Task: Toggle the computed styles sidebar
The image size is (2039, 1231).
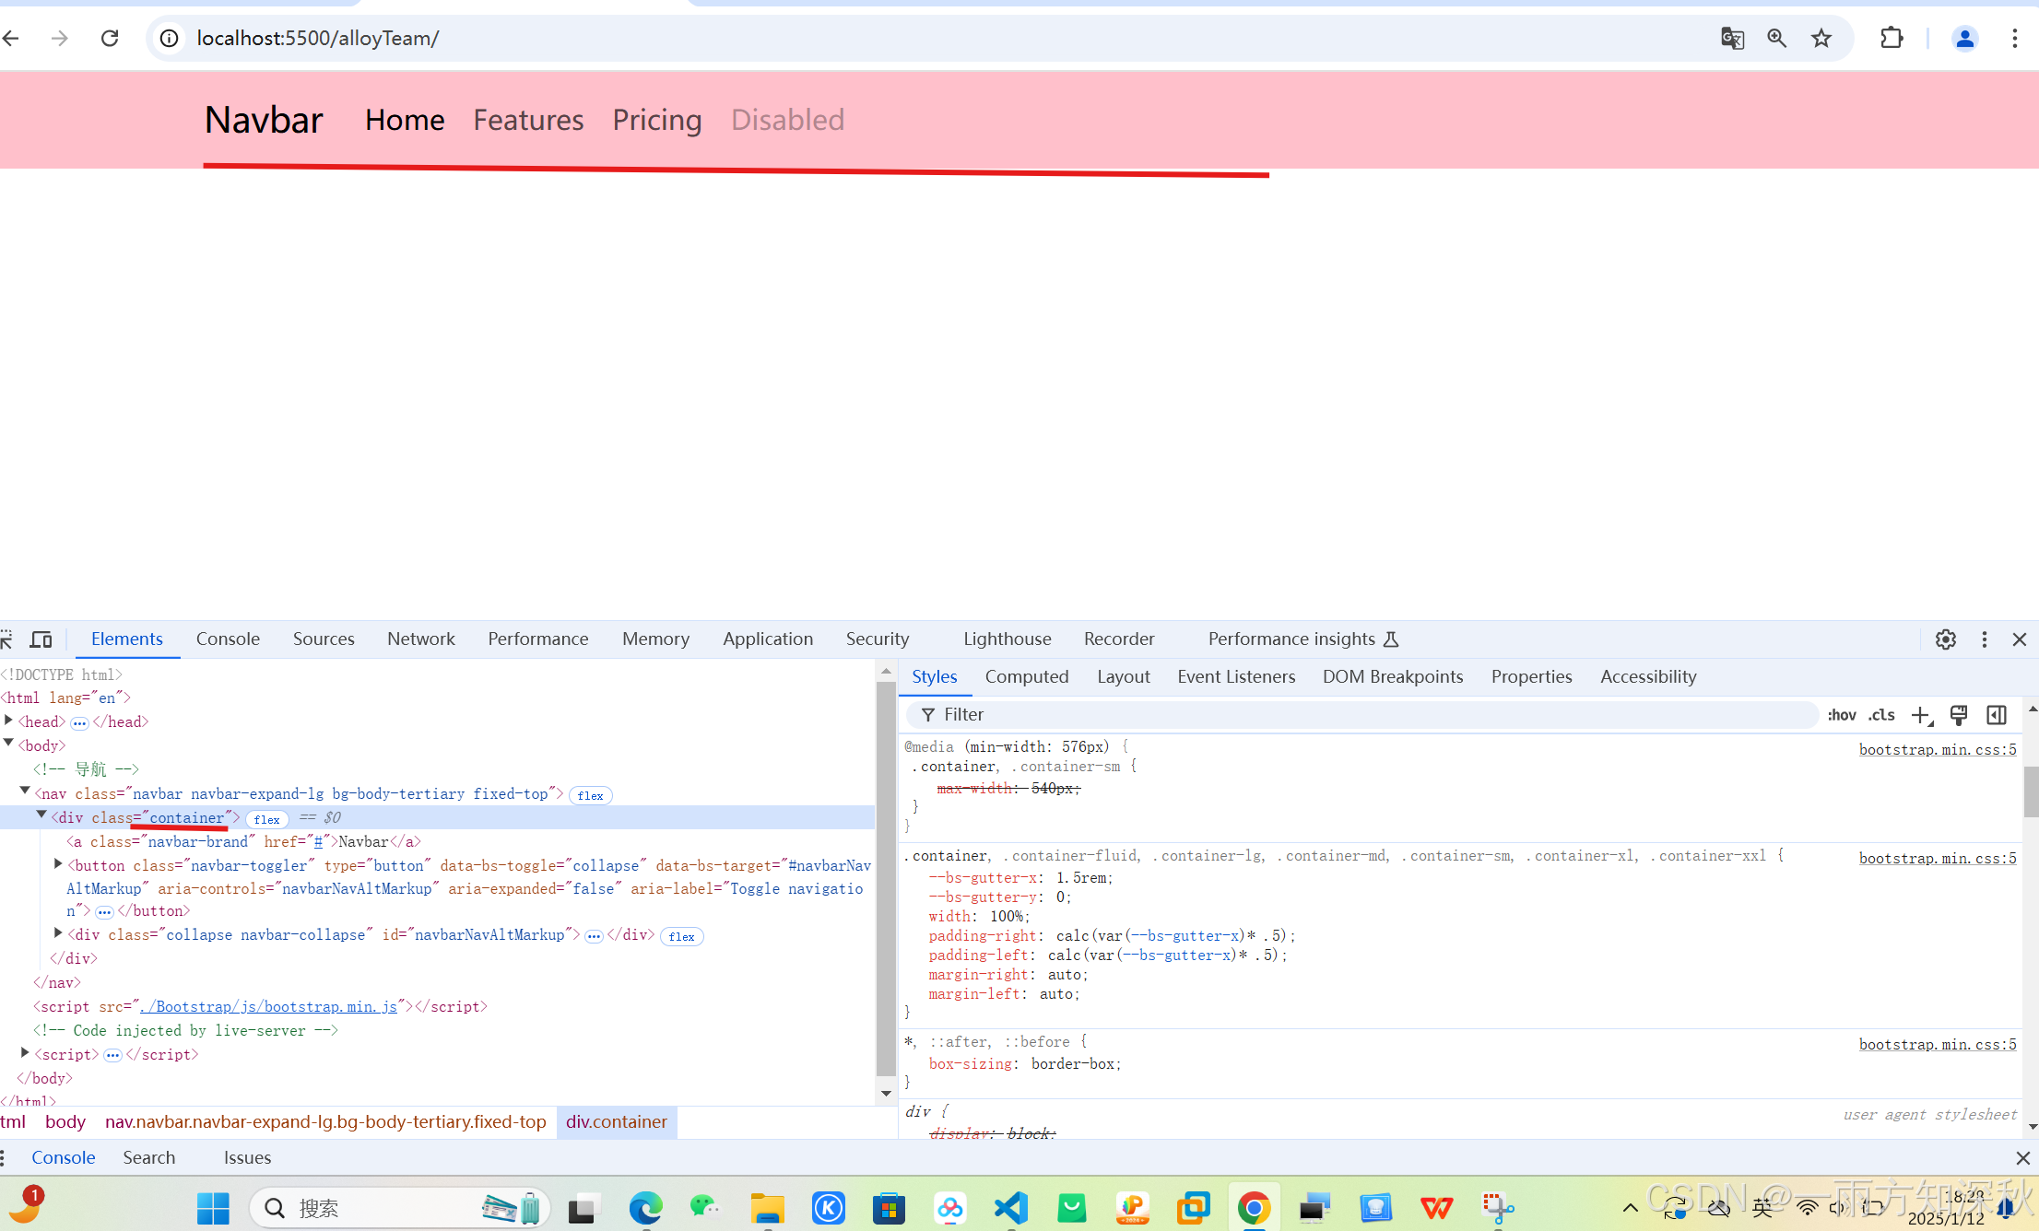Action: [x=1997, y=715]
